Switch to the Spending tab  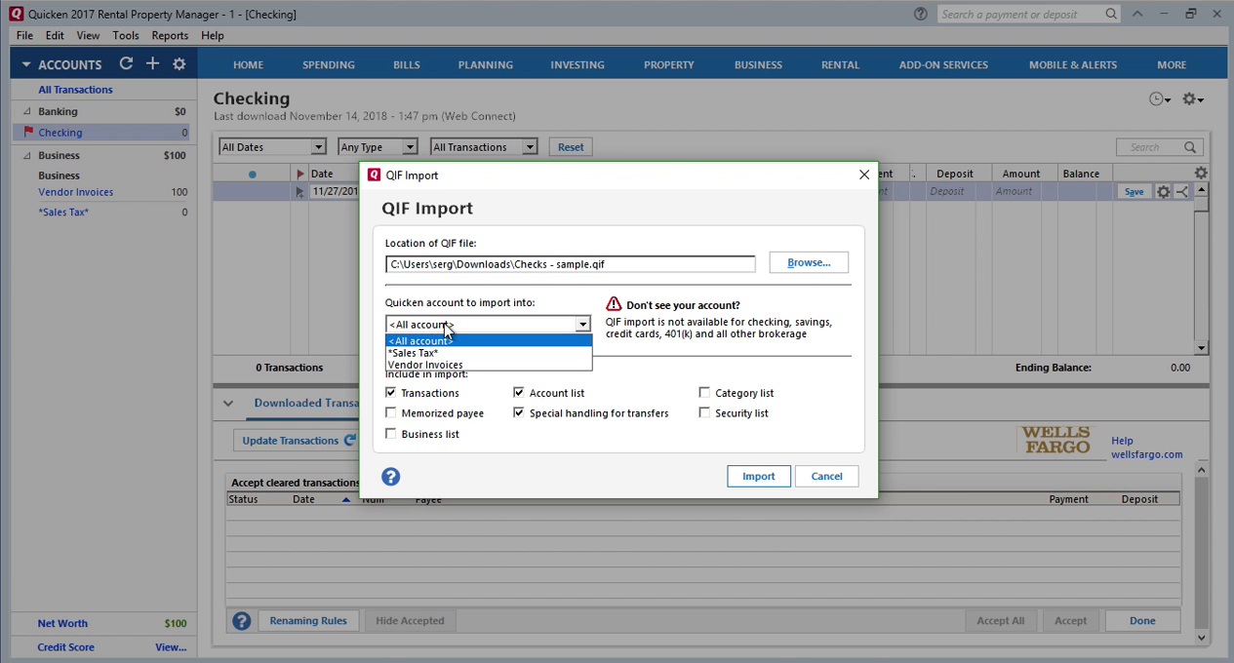point(329,64)
